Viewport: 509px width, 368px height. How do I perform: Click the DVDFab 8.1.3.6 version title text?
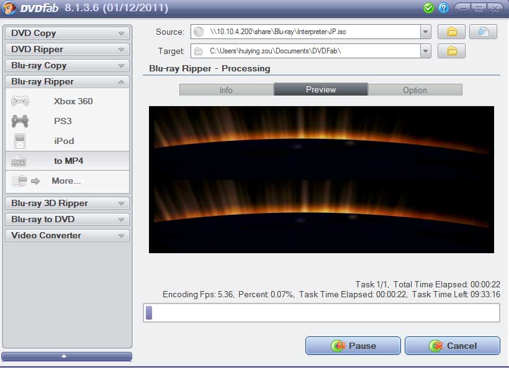[x=94, y=8]
